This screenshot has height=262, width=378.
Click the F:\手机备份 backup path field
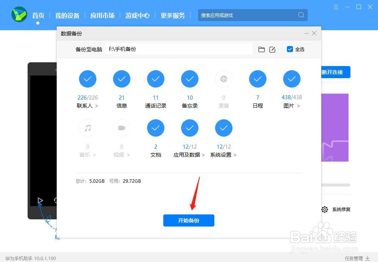click(179, 49)
